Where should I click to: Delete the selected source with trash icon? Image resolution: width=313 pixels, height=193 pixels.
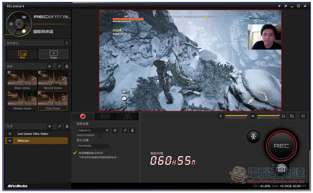(x=67, y=126)
